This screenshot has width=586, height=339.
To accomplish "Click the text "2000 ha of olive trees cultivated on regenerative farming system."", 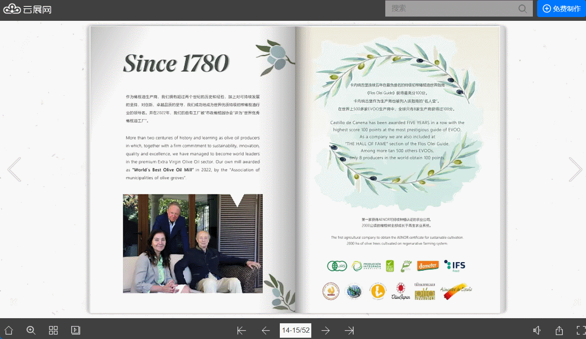I will [397, 244].
